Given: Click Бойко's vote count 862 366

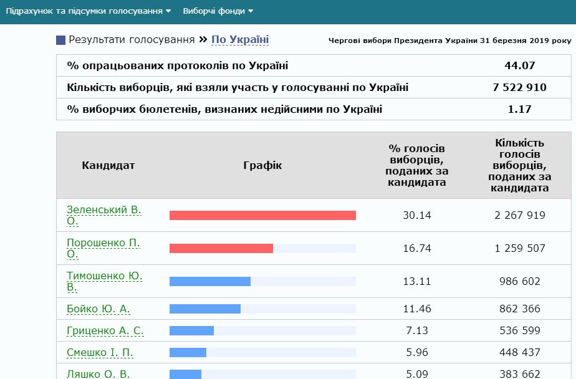Looking at the screenshot, I should pos(520,309).
